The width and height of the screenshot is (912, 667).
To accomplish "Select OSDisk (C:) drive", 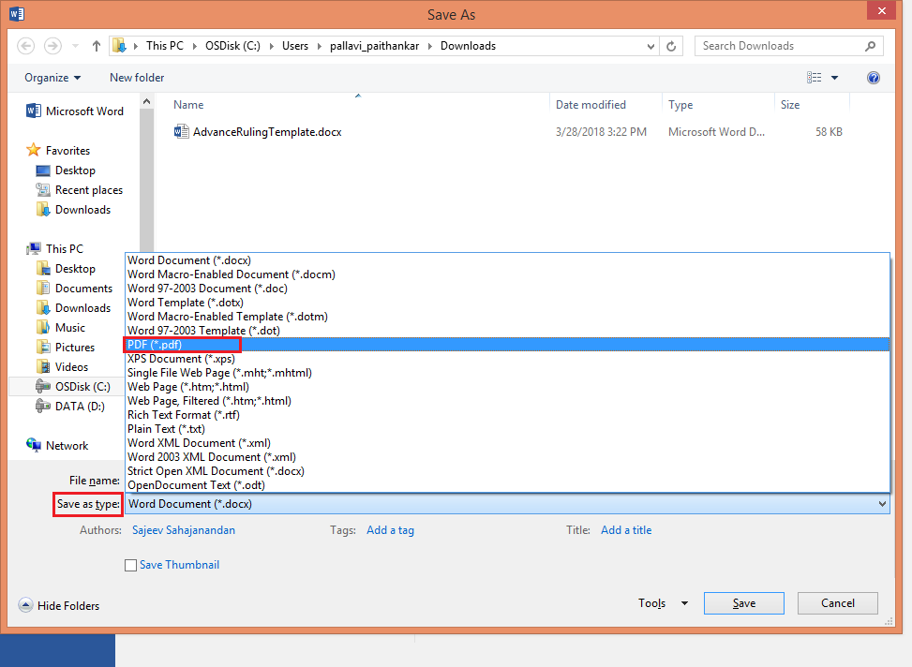I will [73, 387].
